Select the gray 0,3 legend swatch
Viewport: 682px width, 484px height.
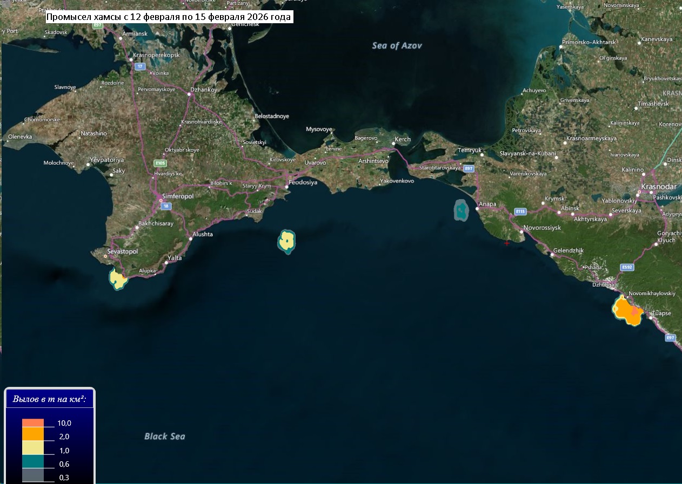click(x=33, y=475)
